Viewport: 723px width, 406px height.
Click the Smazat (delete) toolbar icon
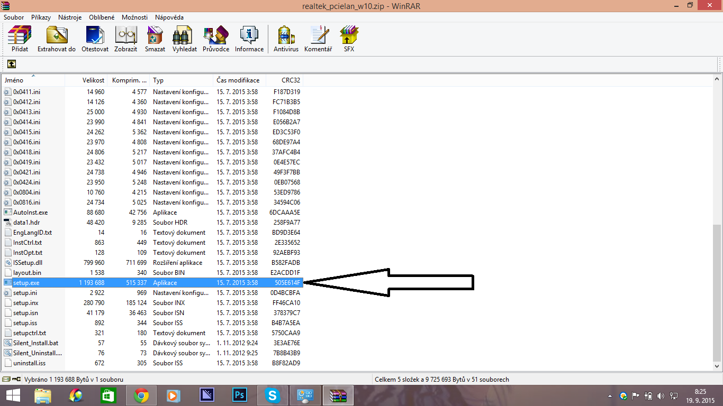click(155, 39)
